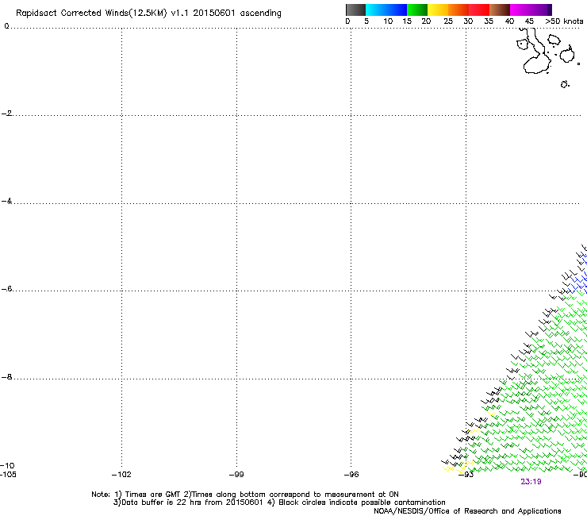The height and width of the screenshot is (516, 587).
Task: Click the blue wind barbs near latitude -6
Action: pyautogui.click(x=578, y=281)
